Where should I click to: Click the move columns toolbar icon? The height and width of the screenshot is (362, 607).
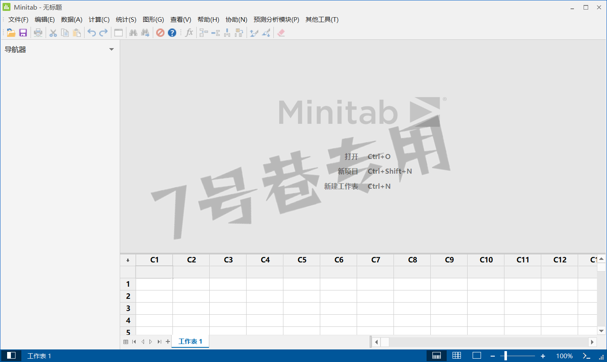click(x=239, y=33)
